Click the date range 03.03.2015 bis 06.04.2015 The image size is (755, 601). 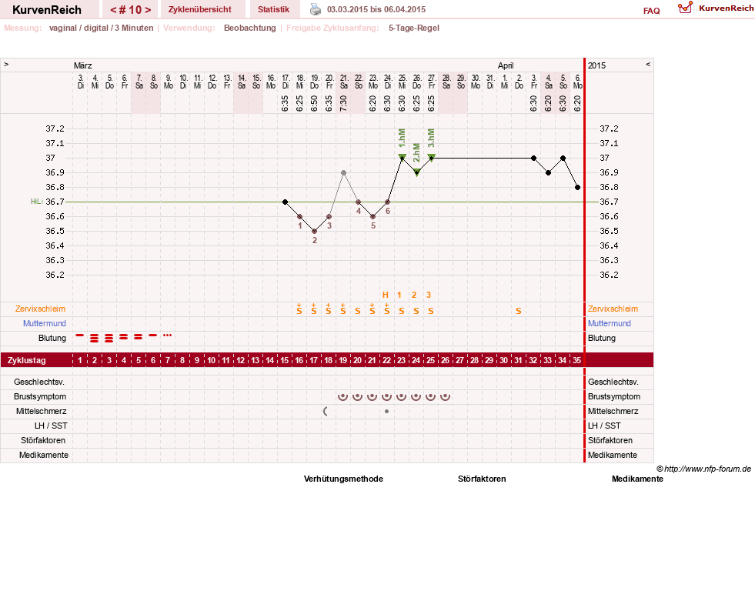tap(376, 9)
